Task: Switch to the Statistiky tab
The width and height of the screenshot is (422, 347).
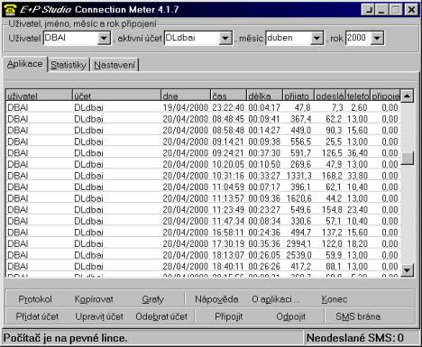Action: (x=69, y=65)
